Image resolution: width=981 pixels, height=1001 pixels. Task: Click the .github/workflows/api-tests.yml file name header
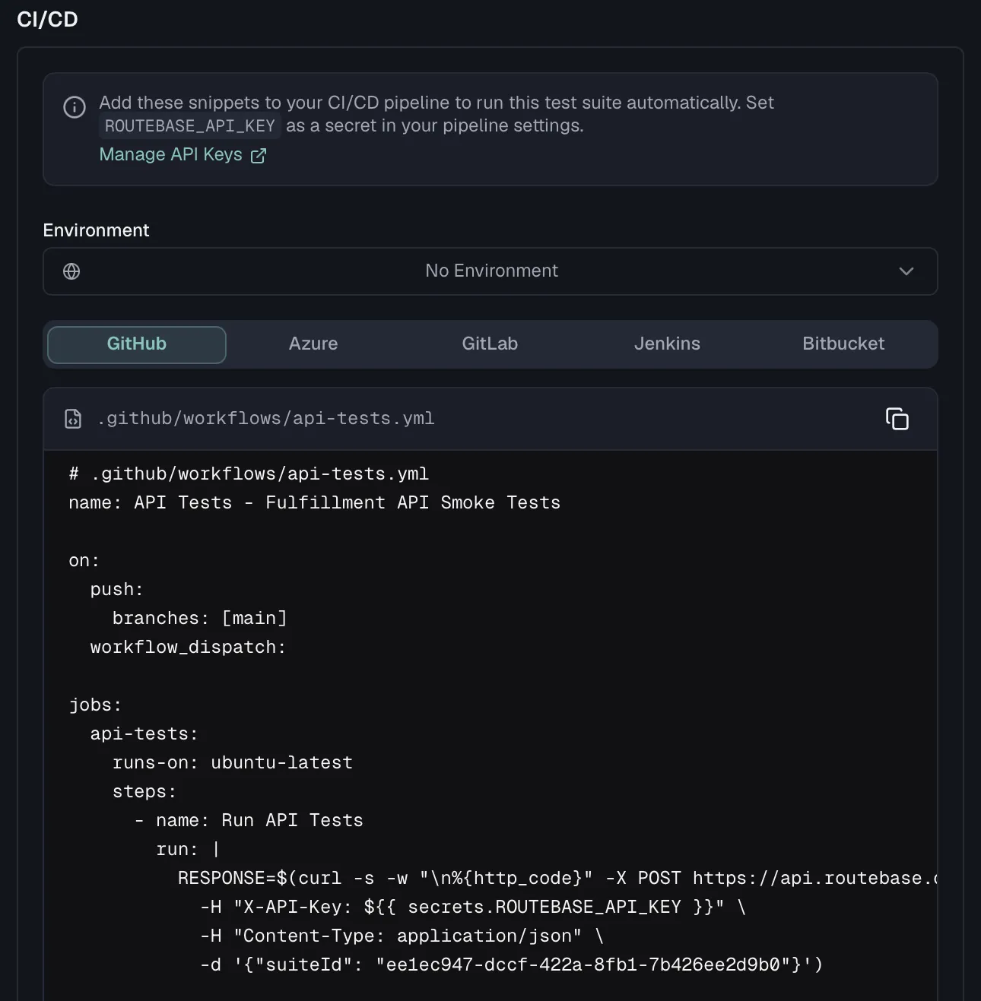coord(266,419)
